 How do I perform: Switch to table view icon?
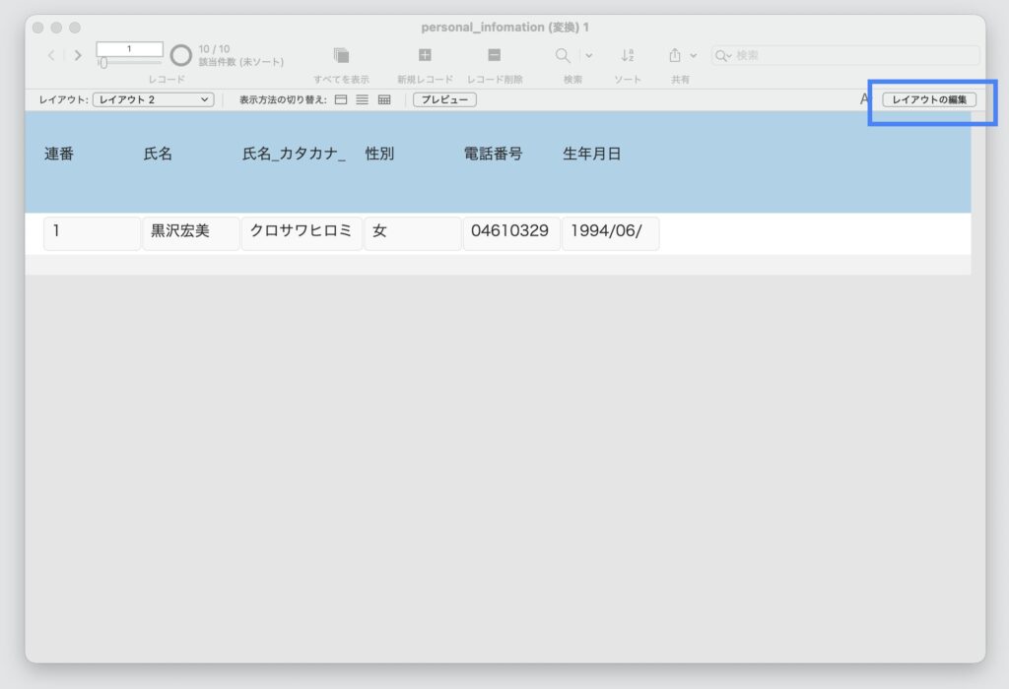coord(383,99)
